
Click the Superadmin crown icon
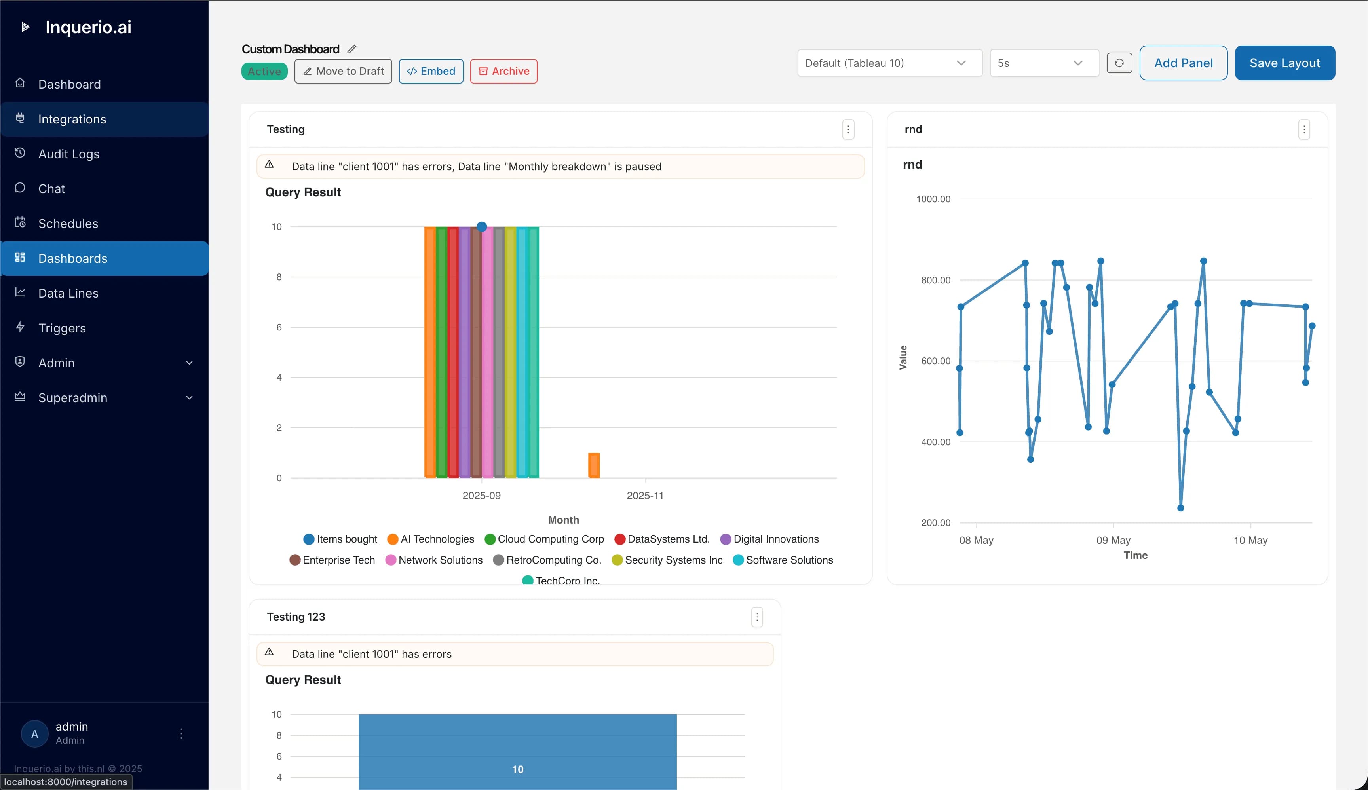point(20,397)
